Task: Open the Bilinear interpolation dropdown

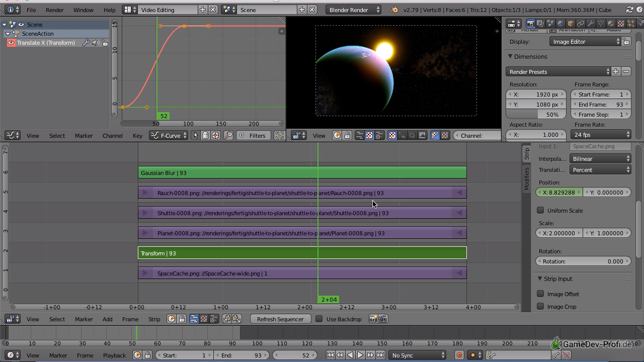Action: pos(600,158)
